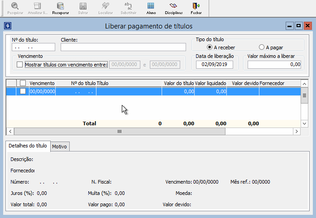Click the Salvar floppy disk icon
316x218 pixels.
(83, 6)
